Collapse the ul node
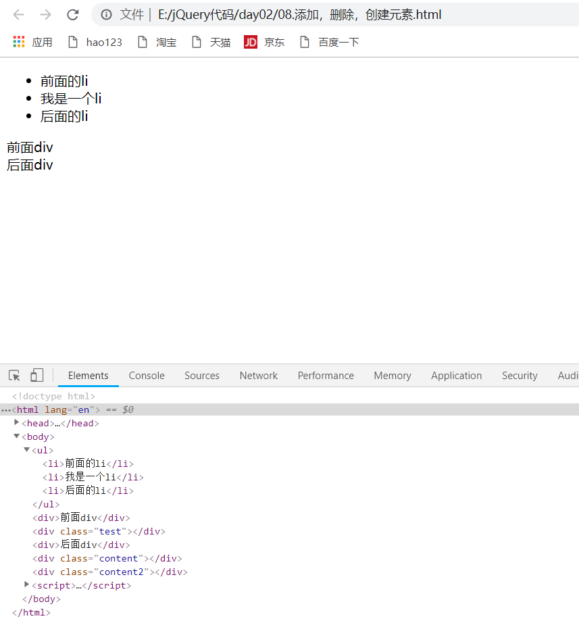 (x=26, y=450)
